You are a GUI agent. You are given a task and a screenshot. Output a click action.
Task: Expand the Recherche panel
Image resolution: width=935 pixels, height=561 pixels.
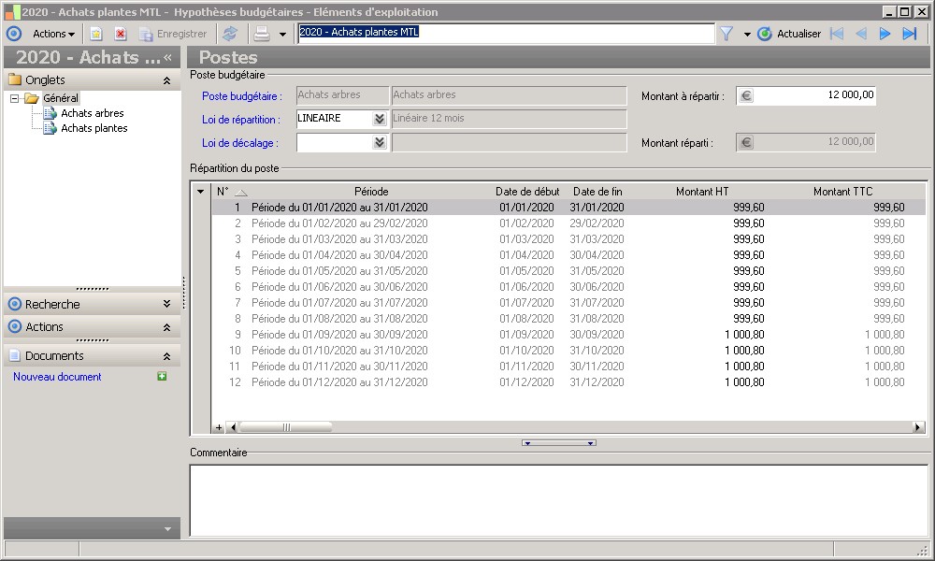click(x=166, y=304)
